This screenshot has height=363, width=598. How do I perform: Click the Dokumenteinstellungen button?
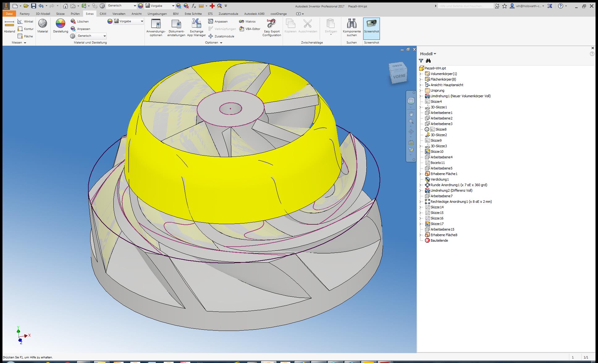(176, 28)
